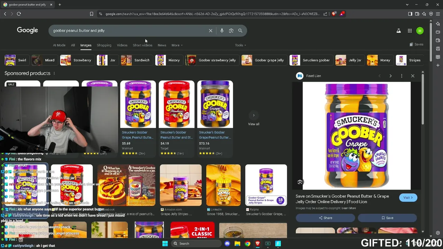Open the Saves link
The image size is (443, 249).
416,44
